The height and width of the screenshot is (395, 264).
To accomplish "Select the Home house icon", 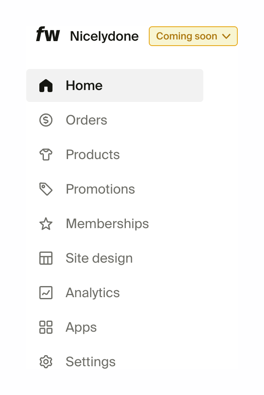I will click(x=46, y=85).
